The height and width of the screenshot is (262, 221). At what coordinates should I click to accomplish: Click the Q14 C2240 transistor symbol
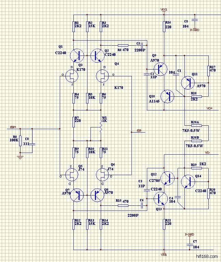(187, 182)
